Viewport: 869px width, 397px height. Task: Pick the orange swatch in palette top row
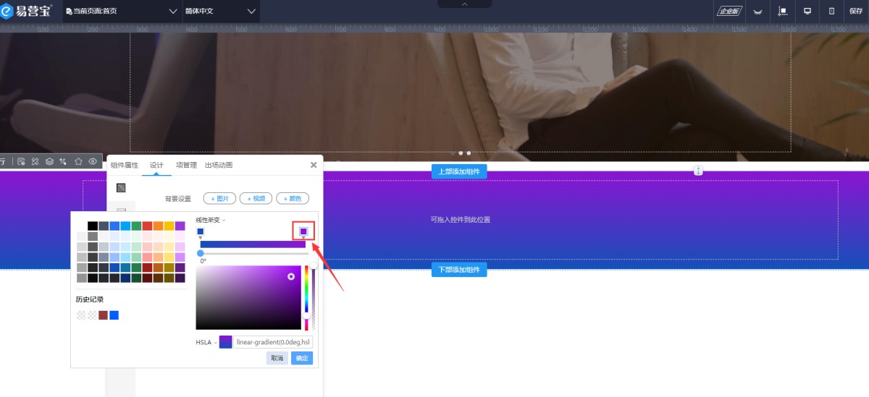click(158, 226)
